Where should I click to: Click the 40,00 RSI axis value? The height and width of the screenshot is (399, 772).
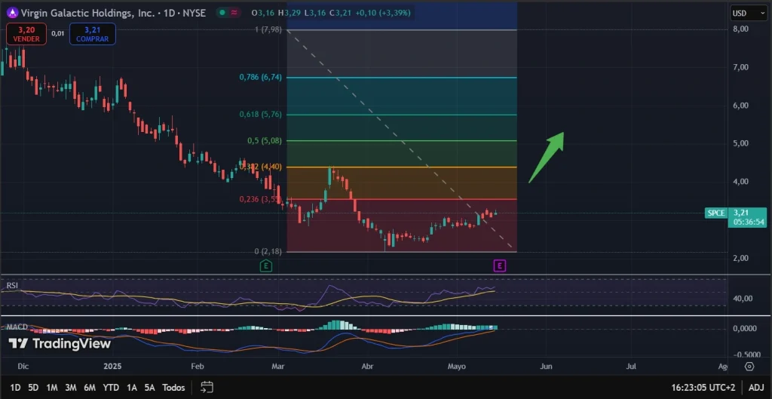tap(743, 298)
